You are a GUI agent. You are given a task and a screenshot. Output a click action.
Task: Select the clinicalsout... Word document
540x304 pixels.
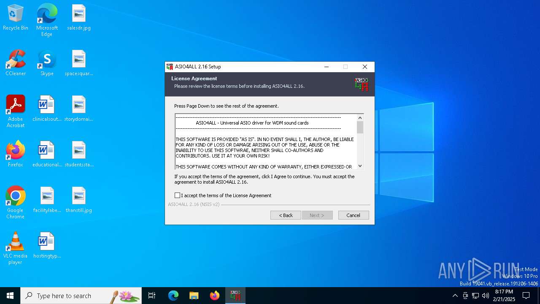47,108
